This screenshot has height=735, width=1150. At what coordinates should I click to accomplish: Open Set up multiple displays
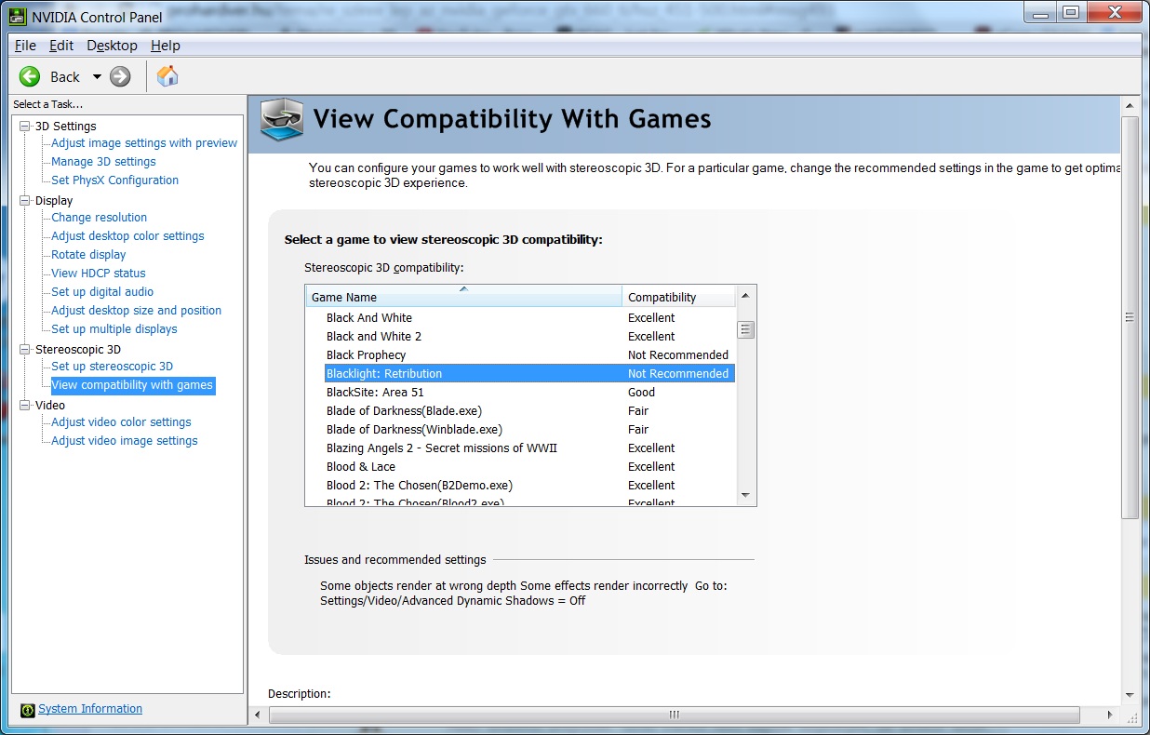click(x=114, y=329)
